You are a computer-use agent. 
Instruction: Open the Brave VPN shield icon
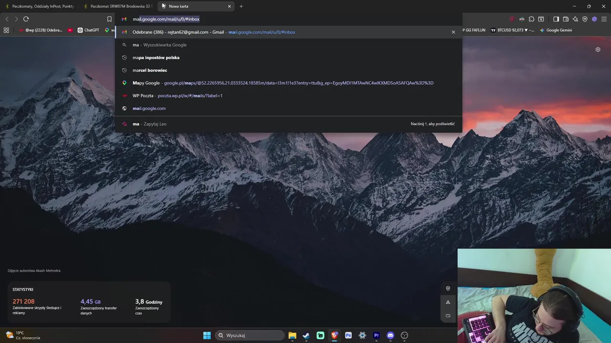585,19
